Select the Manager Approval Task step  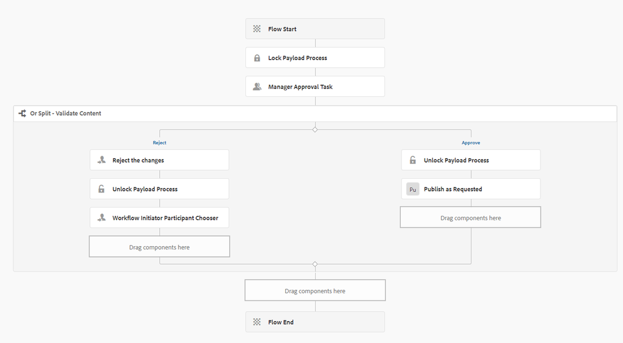click(315, 87)
